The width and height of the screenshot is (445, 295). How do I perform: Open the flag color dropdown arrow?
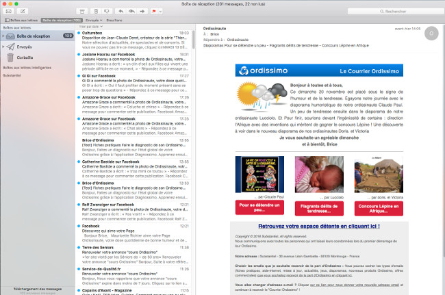(x=160, y=12)
